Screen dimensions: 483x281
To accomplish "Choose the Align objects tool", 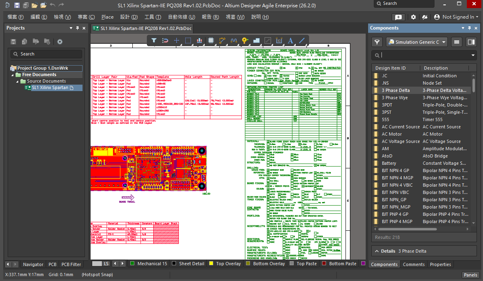I will pos(199,40).
